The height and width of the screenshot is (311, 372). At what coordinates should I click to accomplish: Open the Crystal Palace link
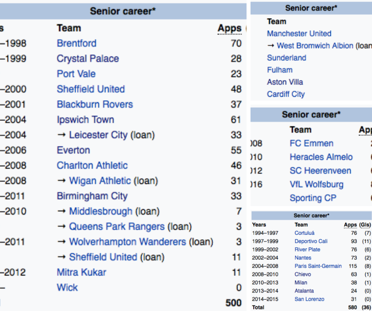pyautogui.click(x=88, y=59)
